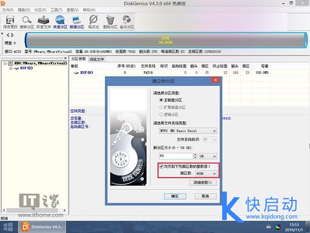Expand the ESP (0) tree node
Screen dimensions: 310x233
11,68
